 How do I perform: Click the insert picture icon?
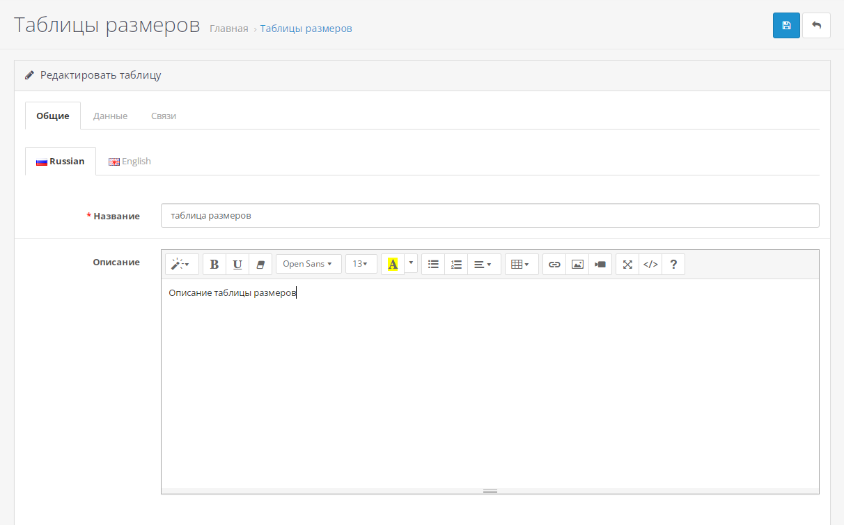point(577,265)
